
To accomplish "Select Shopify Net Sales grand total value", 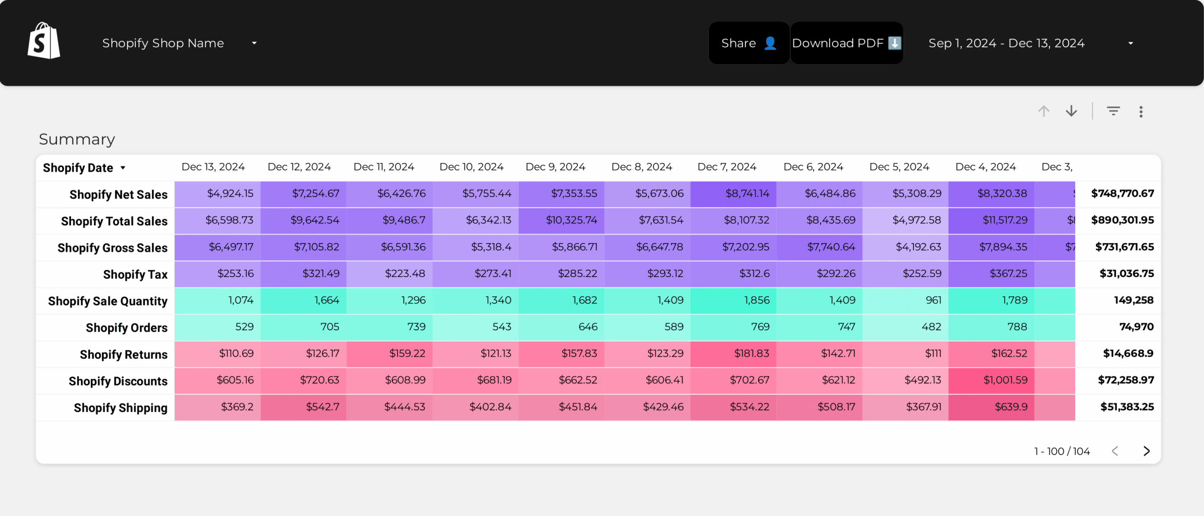I will click(x=1122, y=193).
